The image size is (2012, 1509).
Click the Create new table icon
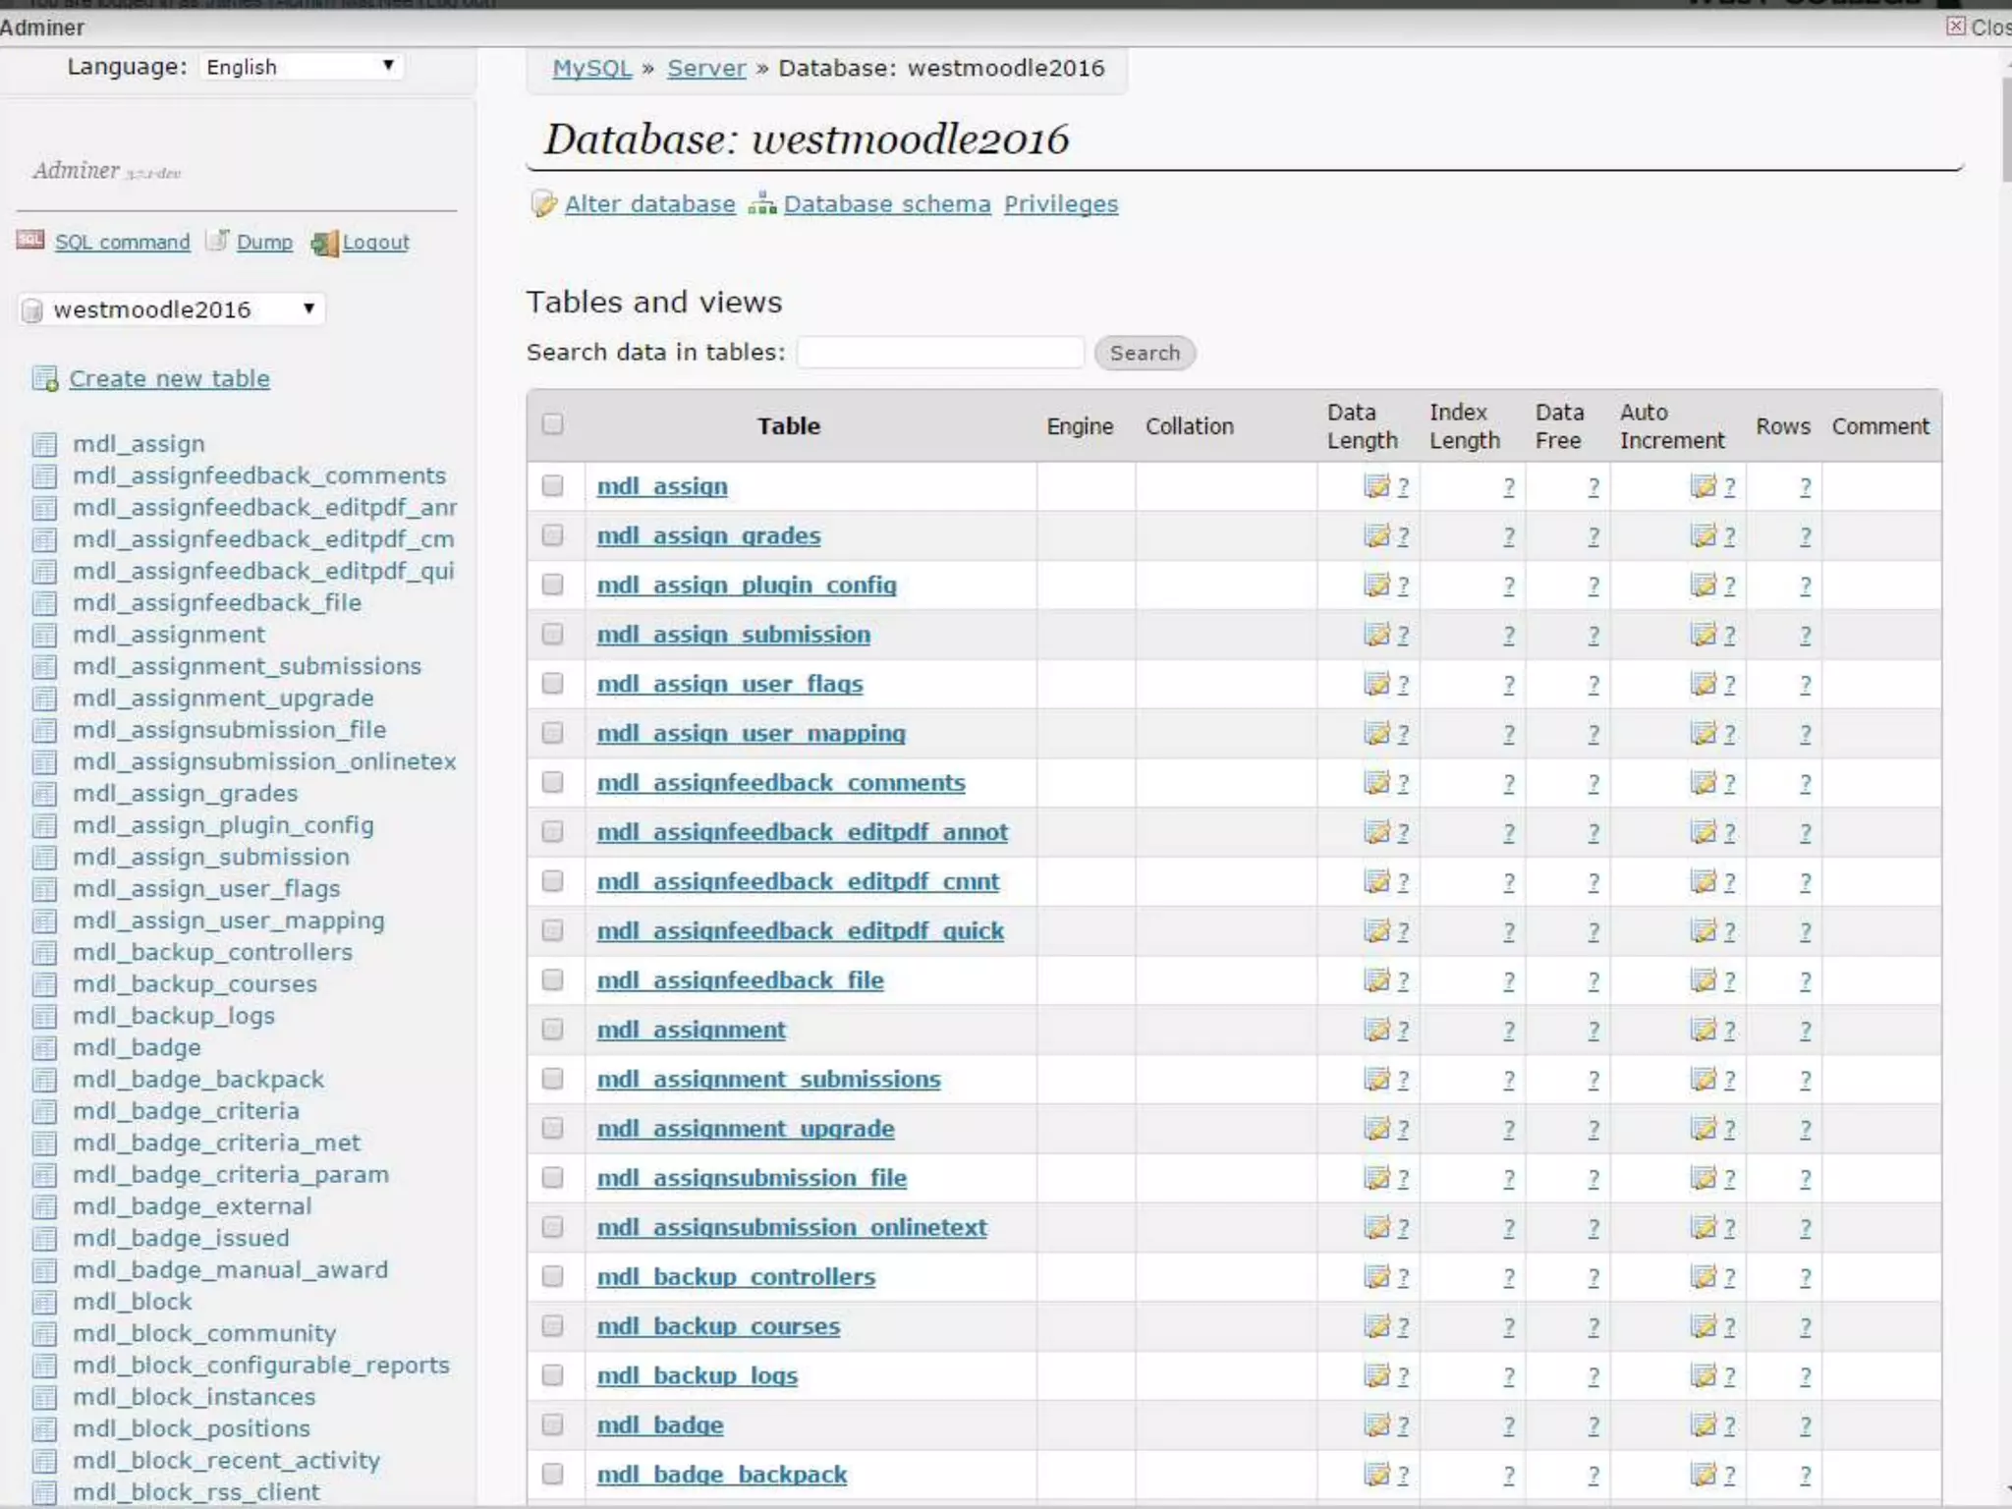[x=45, y=379]
